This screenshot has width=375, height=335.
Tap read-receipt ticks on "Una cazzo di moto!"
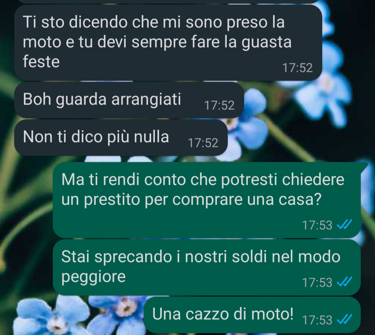344,319
